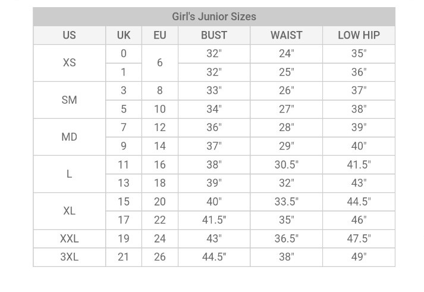Click the Girl's Junior Sizes title
The height and width of the screenshot is (292, 424).
click(x=214, y=17)
